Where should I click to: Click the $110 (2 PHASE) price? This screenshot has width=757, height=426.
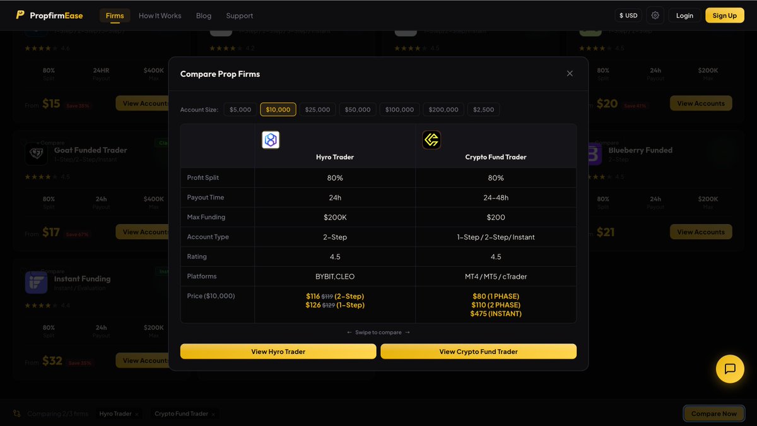tap(496, 305)
